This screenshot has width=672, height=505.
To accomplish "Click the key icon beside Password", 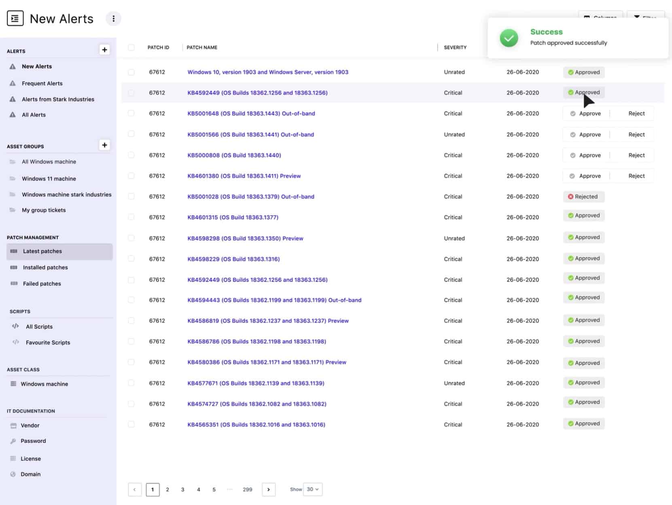I will (13, 441).
